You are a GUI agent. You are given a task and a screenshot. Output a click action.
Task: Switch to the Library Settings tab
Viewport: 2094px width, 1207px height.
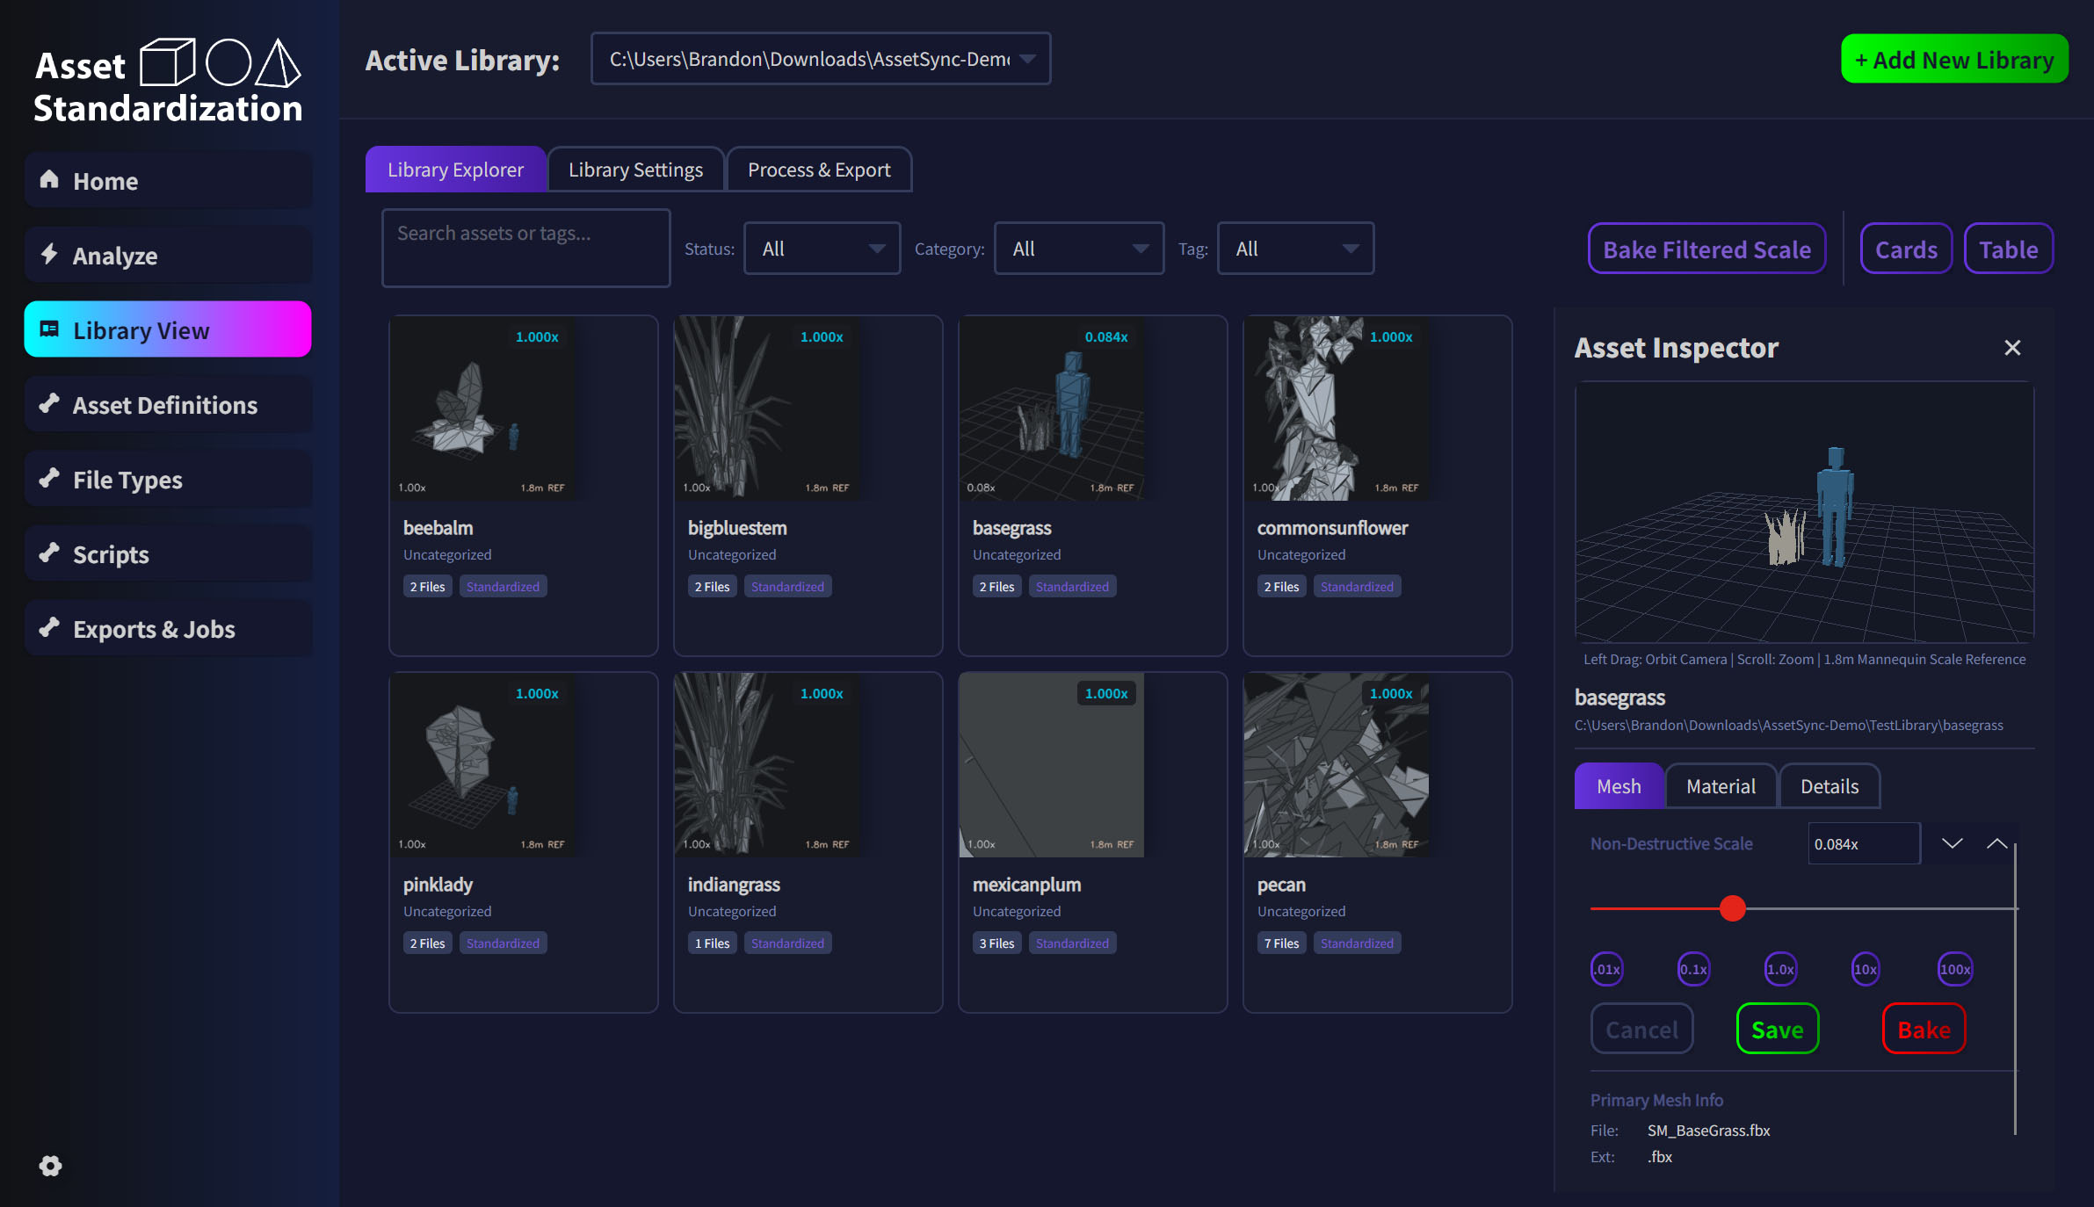click(635, 170)
